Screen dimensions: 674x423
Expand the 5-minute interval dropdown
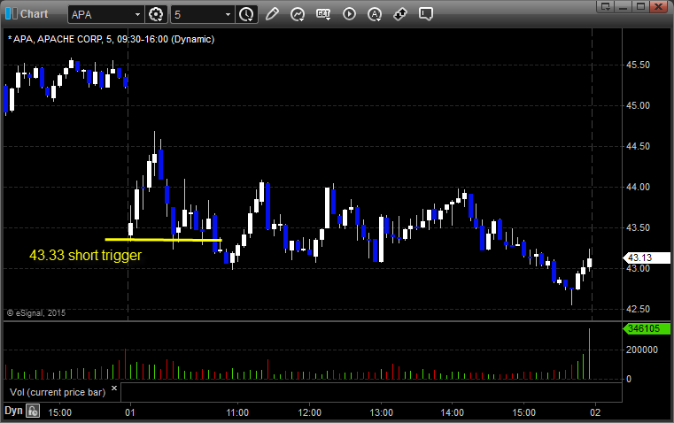[228, 14]
